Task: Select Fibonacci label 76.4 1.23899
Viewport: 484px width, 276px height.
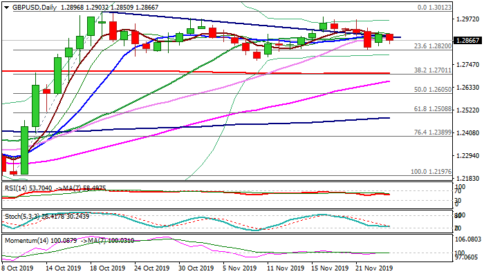Action: (x=432, y=132)
